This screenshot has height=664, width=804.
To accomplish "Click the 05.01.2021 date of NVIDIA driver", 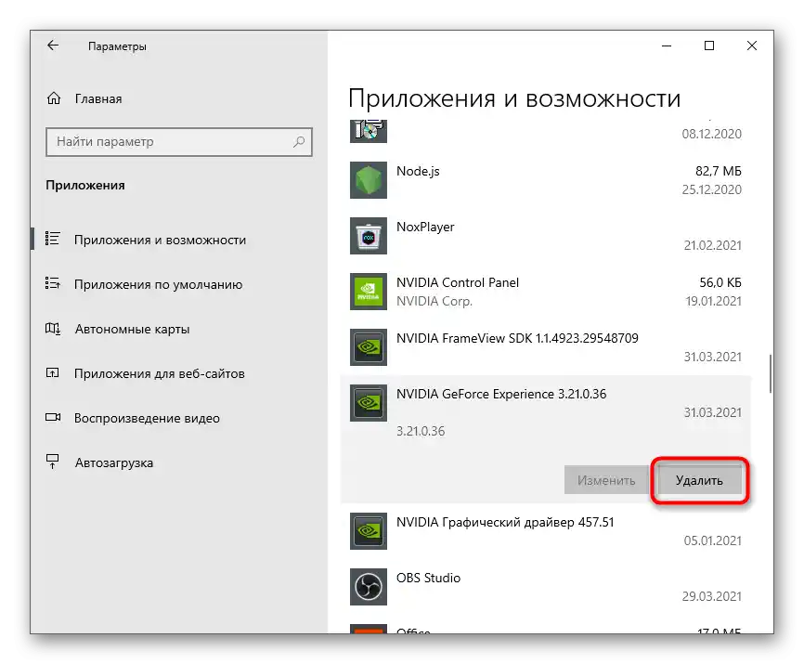I will click(713, 540).
